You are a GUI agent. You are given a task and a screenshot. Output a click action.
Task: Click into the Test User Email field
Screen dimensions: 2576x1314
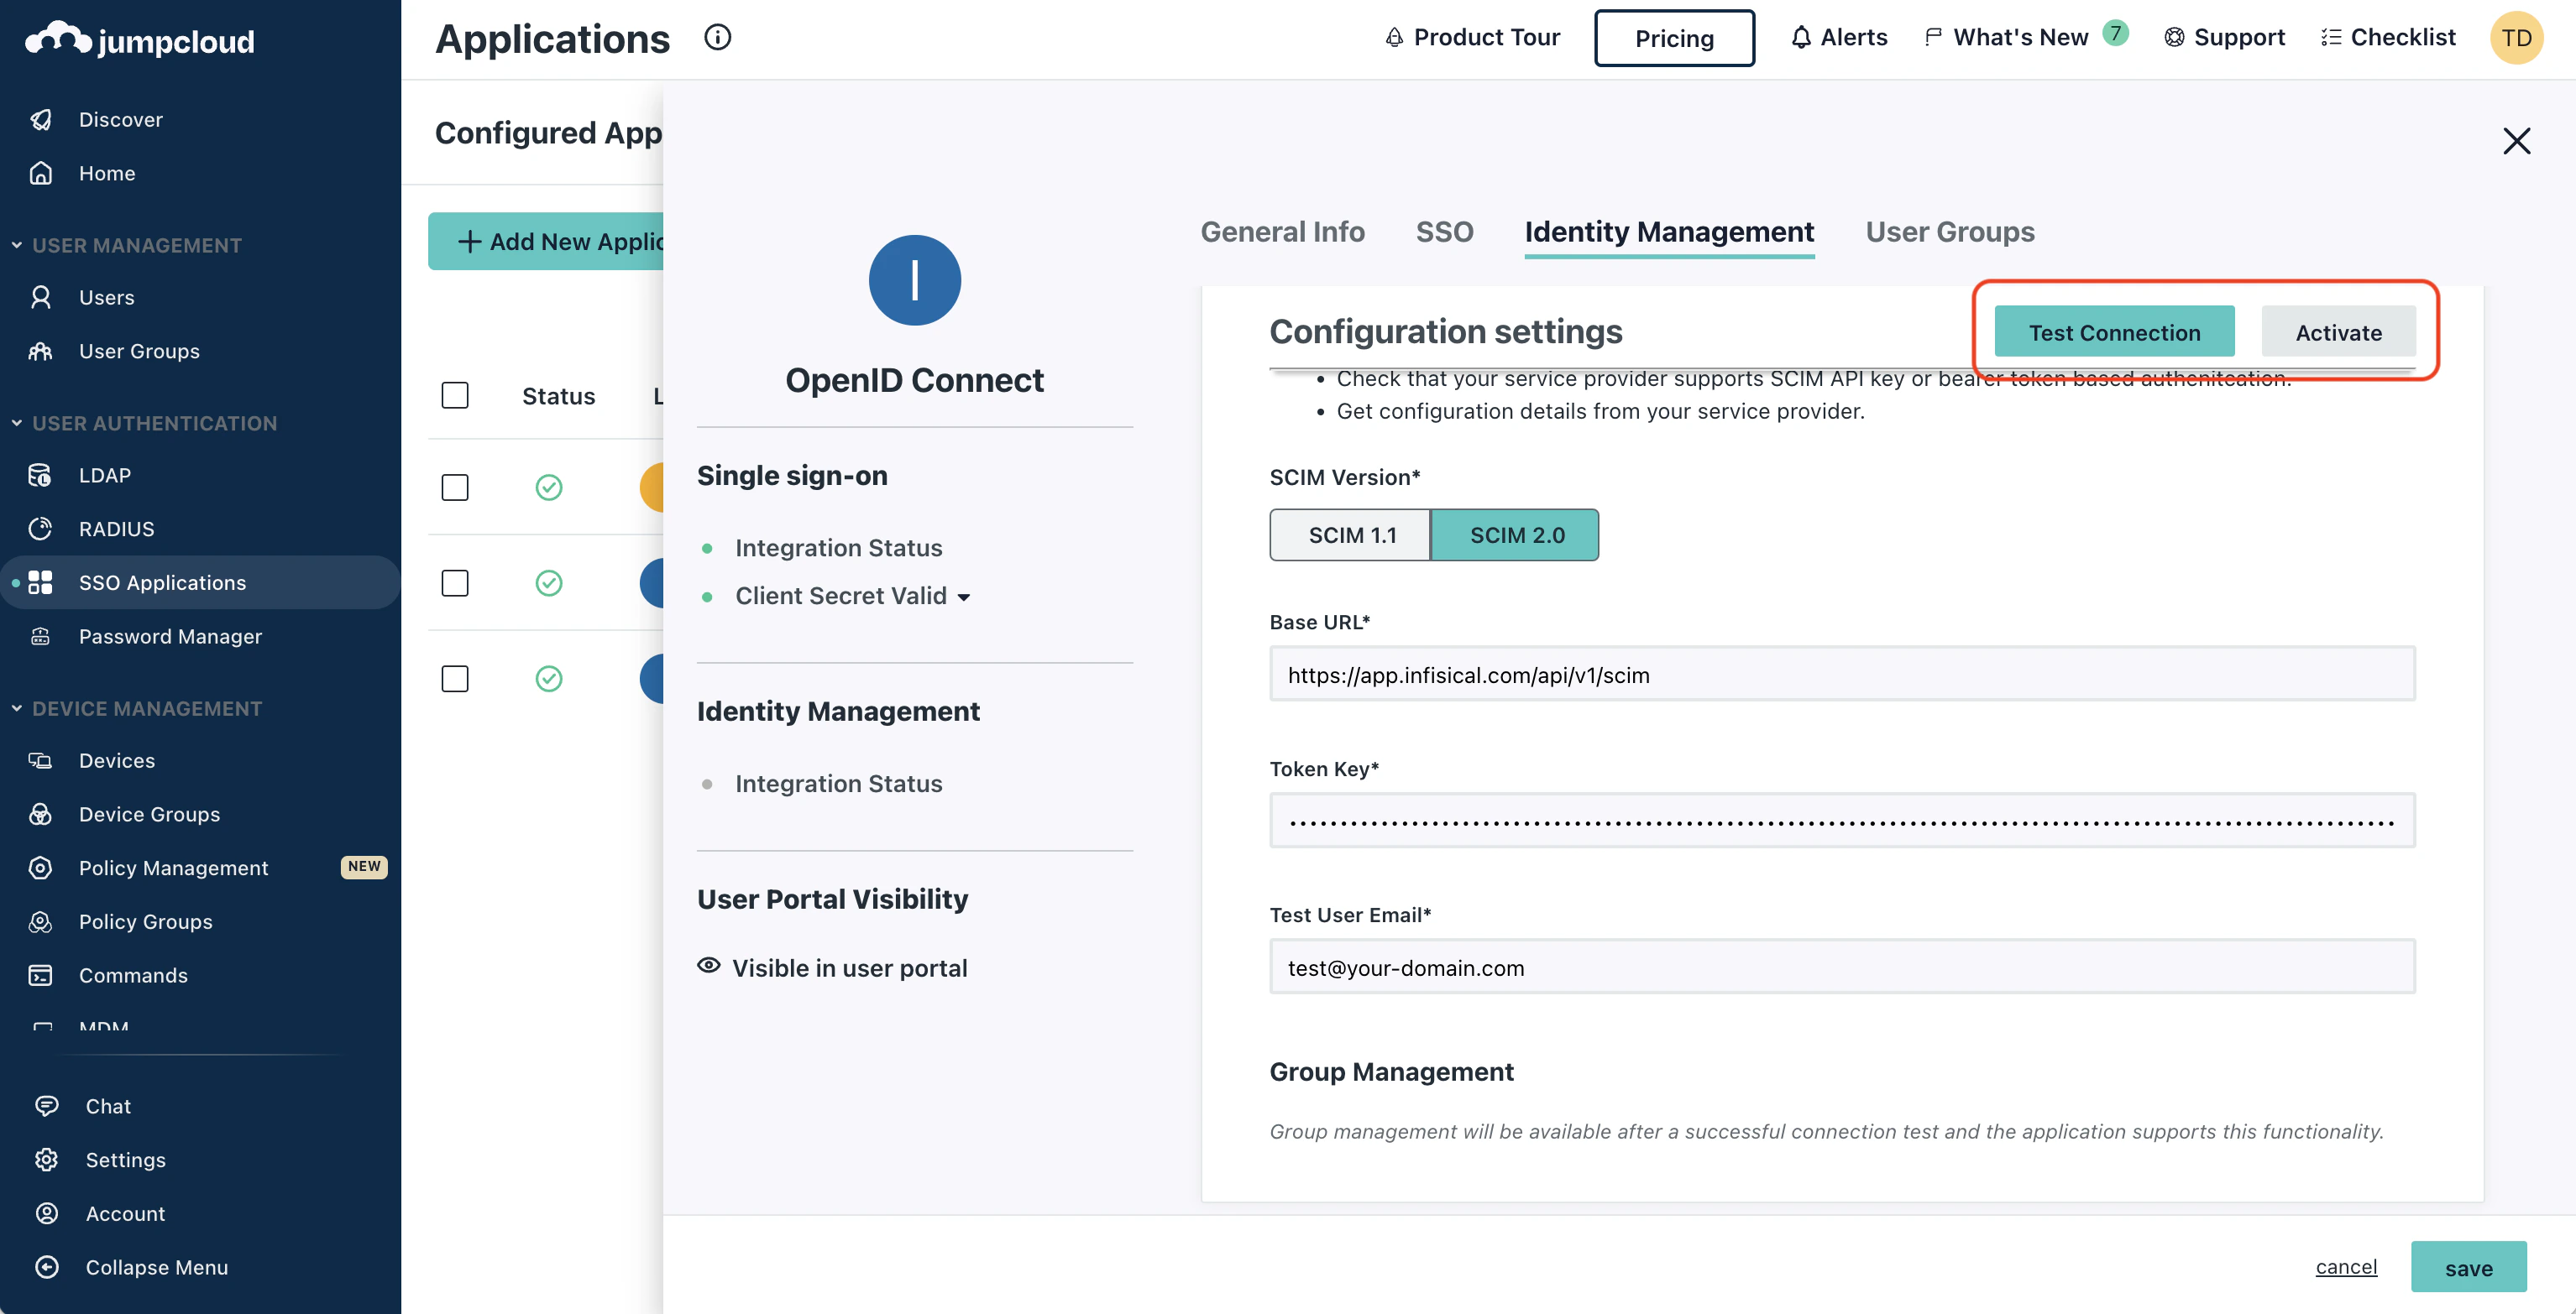[x=1842, y=967]
